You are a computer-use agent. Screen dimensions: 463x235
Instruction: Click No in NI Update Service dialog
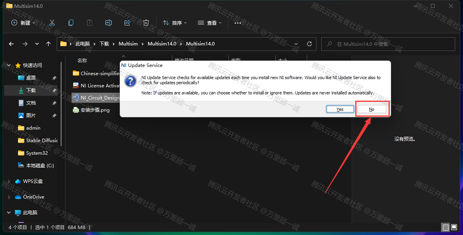pyautogui.click(x=372, y=109)
